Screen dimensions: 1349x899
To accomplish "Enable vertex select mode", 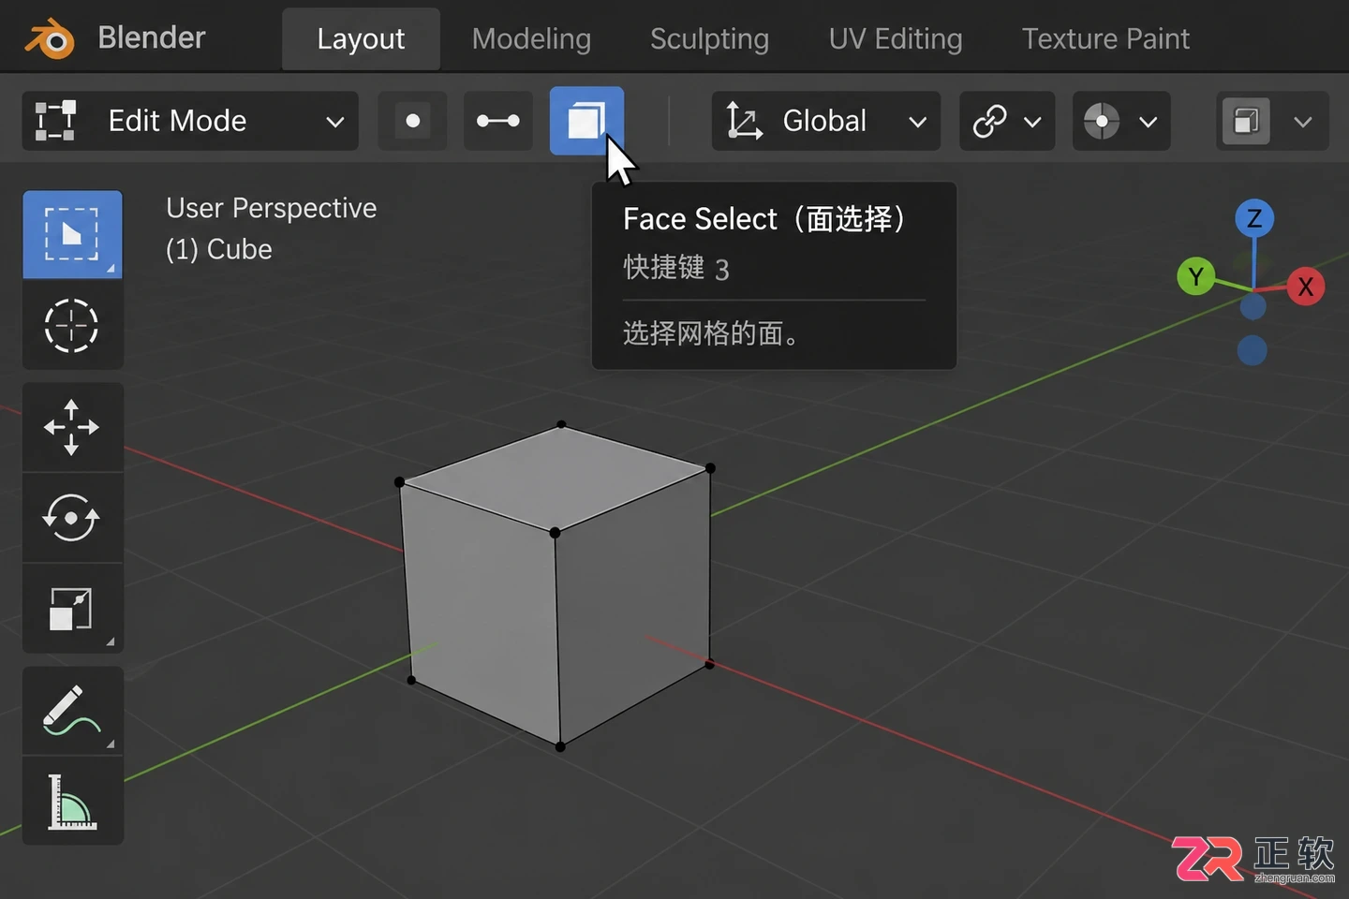I will point(412,121).
